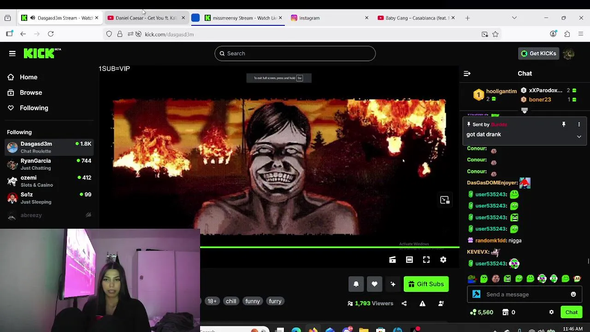Click the 18+ tag

(x=212, y=301)
